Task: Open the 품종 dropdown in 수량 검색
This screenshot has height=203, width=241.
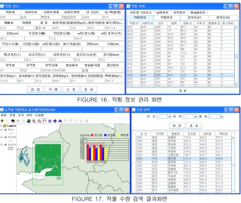Action: click(x=222, y=117)
